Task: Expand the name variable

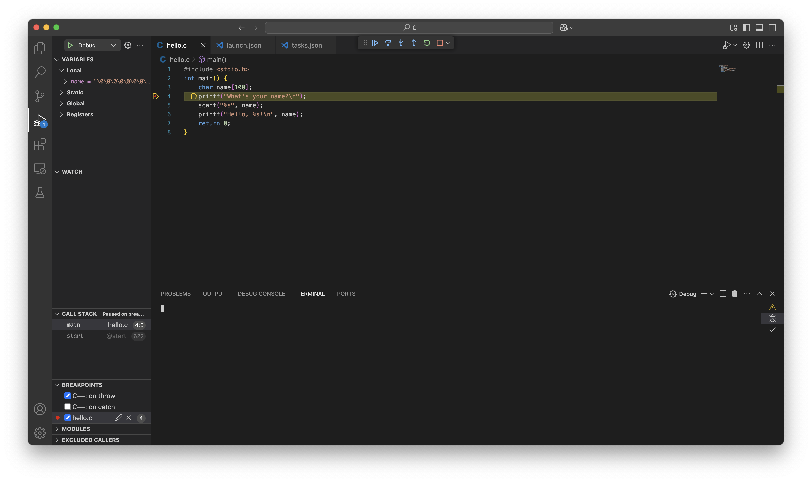Action: tap(66, 81)
